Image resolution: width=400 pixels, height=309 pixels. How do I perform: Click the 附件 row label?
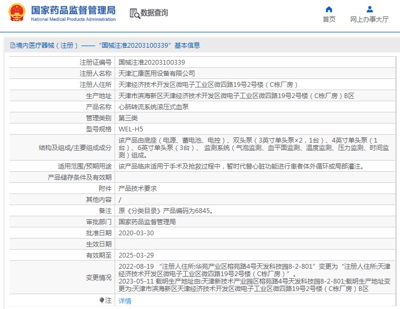pos(105,189)
